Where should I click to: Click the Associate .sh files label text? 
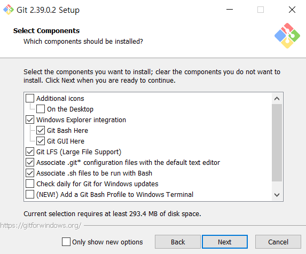(x=95, y=173)
